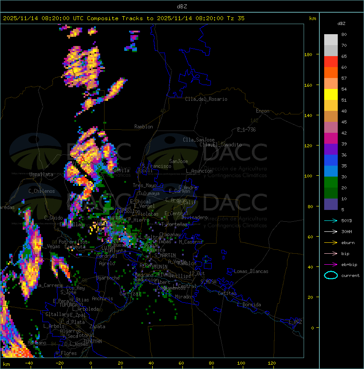Click the 'Carrizal' map label

pos(130,294)
